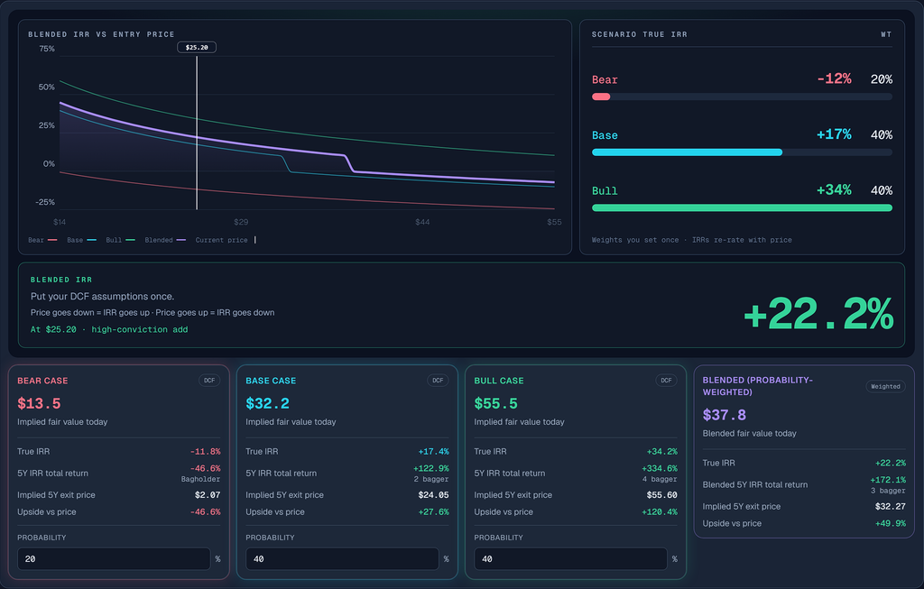Screen dimensions: 924x589
Task: Click the Bear case probability input field
Action: 114,559
